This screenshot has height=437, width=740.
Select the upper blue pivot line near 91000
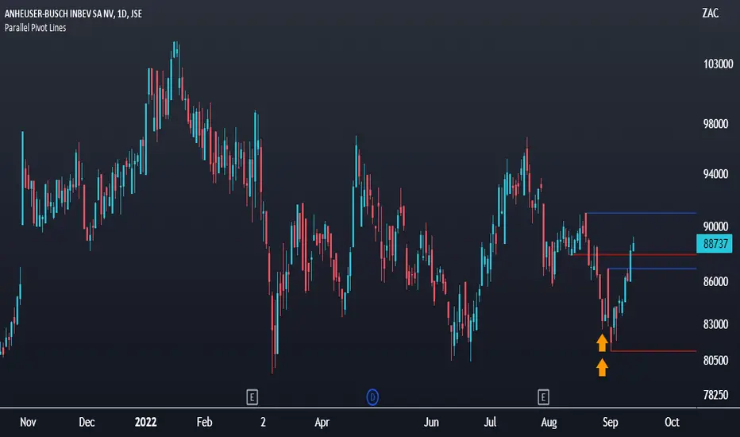(x=641, y=213)
